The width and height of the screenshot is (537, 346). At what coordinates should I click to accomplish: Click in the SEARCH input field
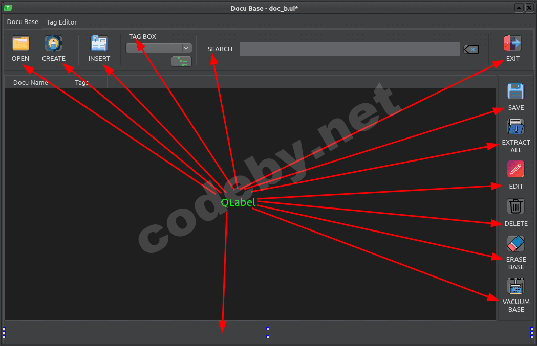pyautogui.click(x=349, y=49)
